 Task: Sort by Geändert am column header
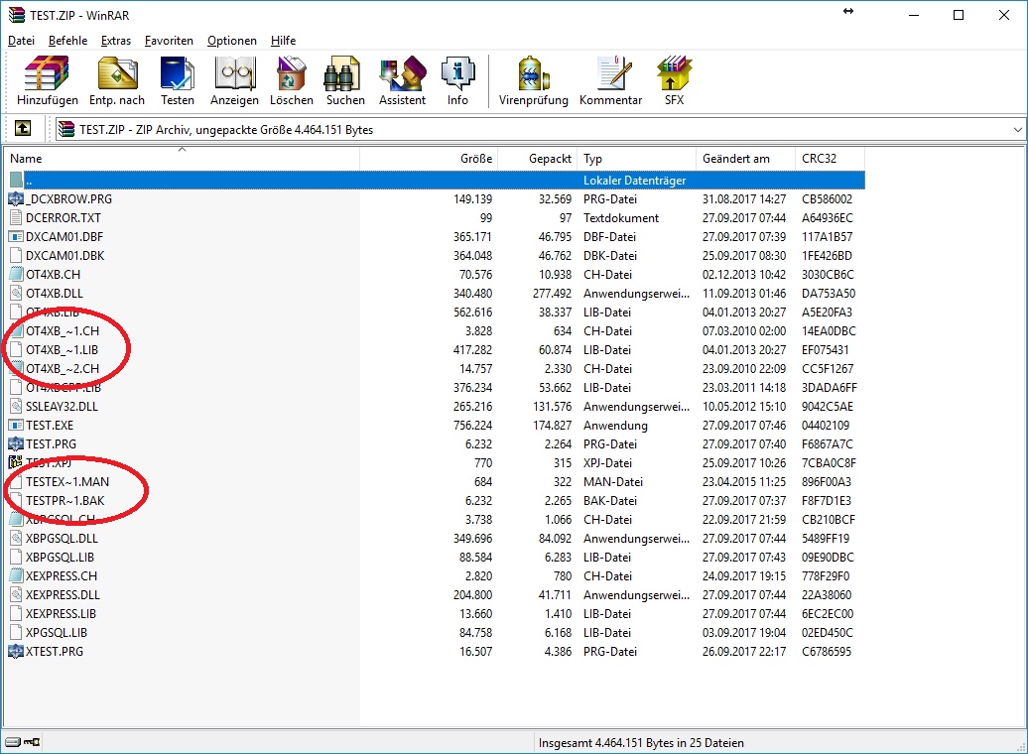point(745,159)
